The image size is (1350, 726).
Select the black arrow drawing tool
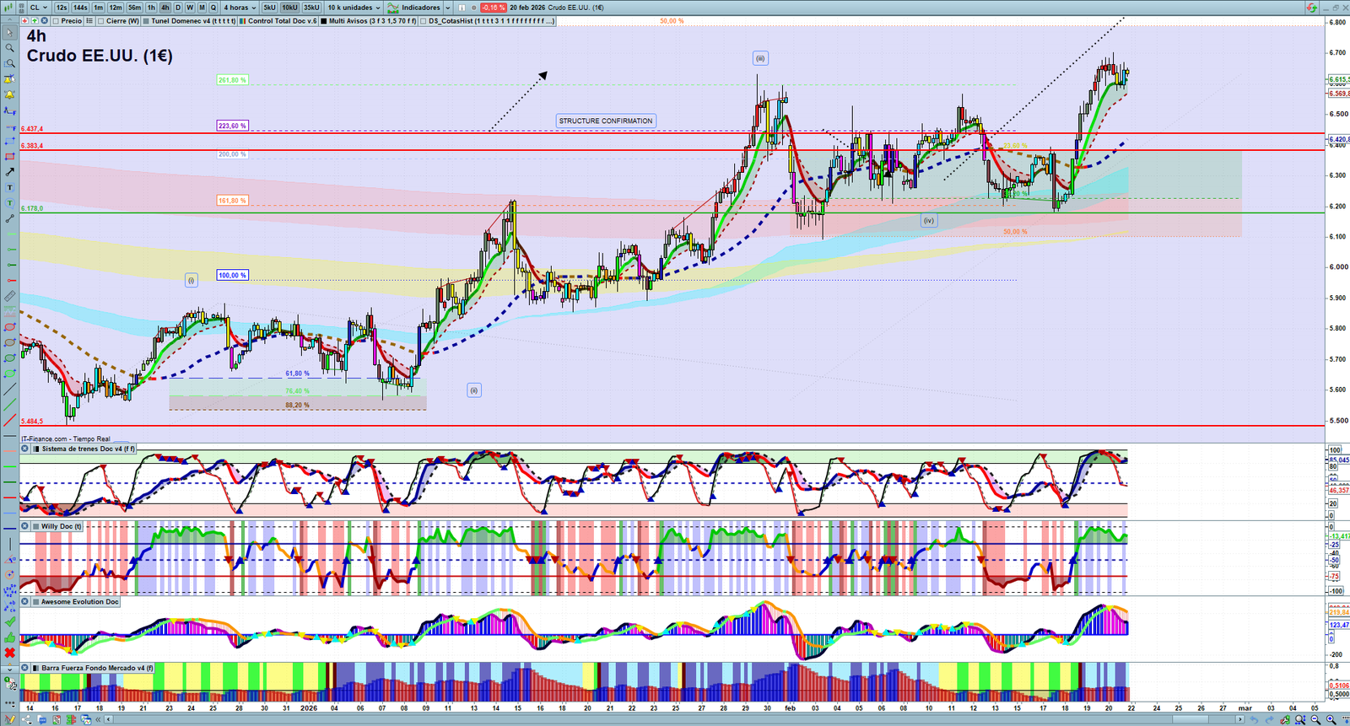click(x=10, y=171)
